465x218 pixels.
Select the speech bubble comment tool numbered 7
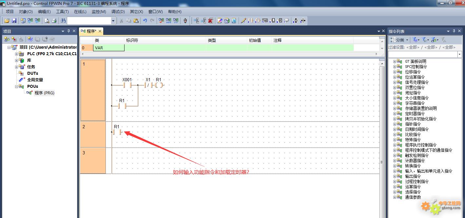pyautogui.click(x=287, y=21)
